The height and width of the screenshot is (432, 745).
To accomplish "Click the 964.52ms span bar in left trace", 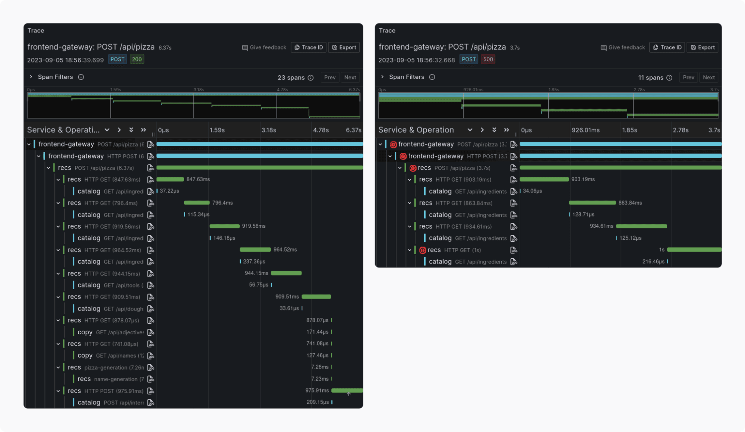I will (255, 249).
